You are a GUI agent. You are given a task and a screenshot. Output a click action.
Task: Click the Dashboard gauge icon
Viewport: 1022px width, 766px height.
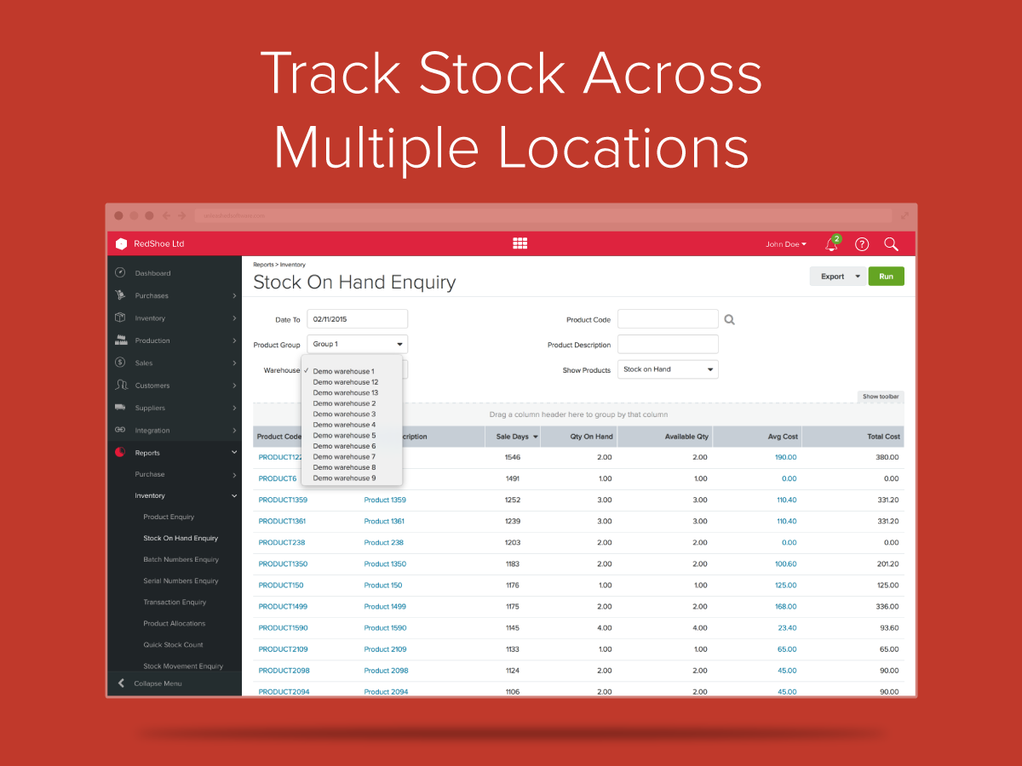[x=120, y=273]
